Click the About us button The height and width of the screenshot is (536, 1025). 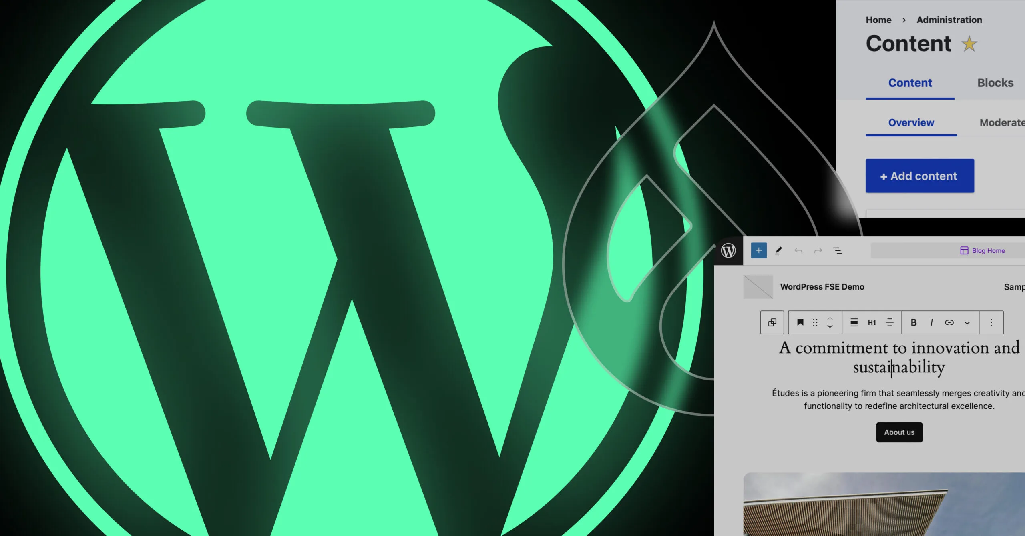point(899,432)
